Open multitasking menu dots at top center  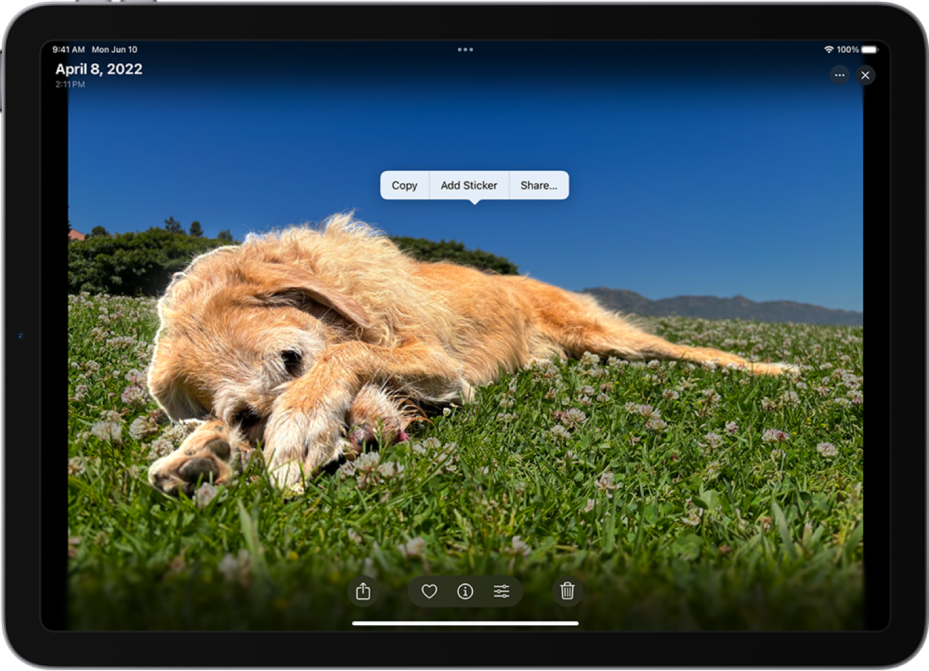(465, 50)
